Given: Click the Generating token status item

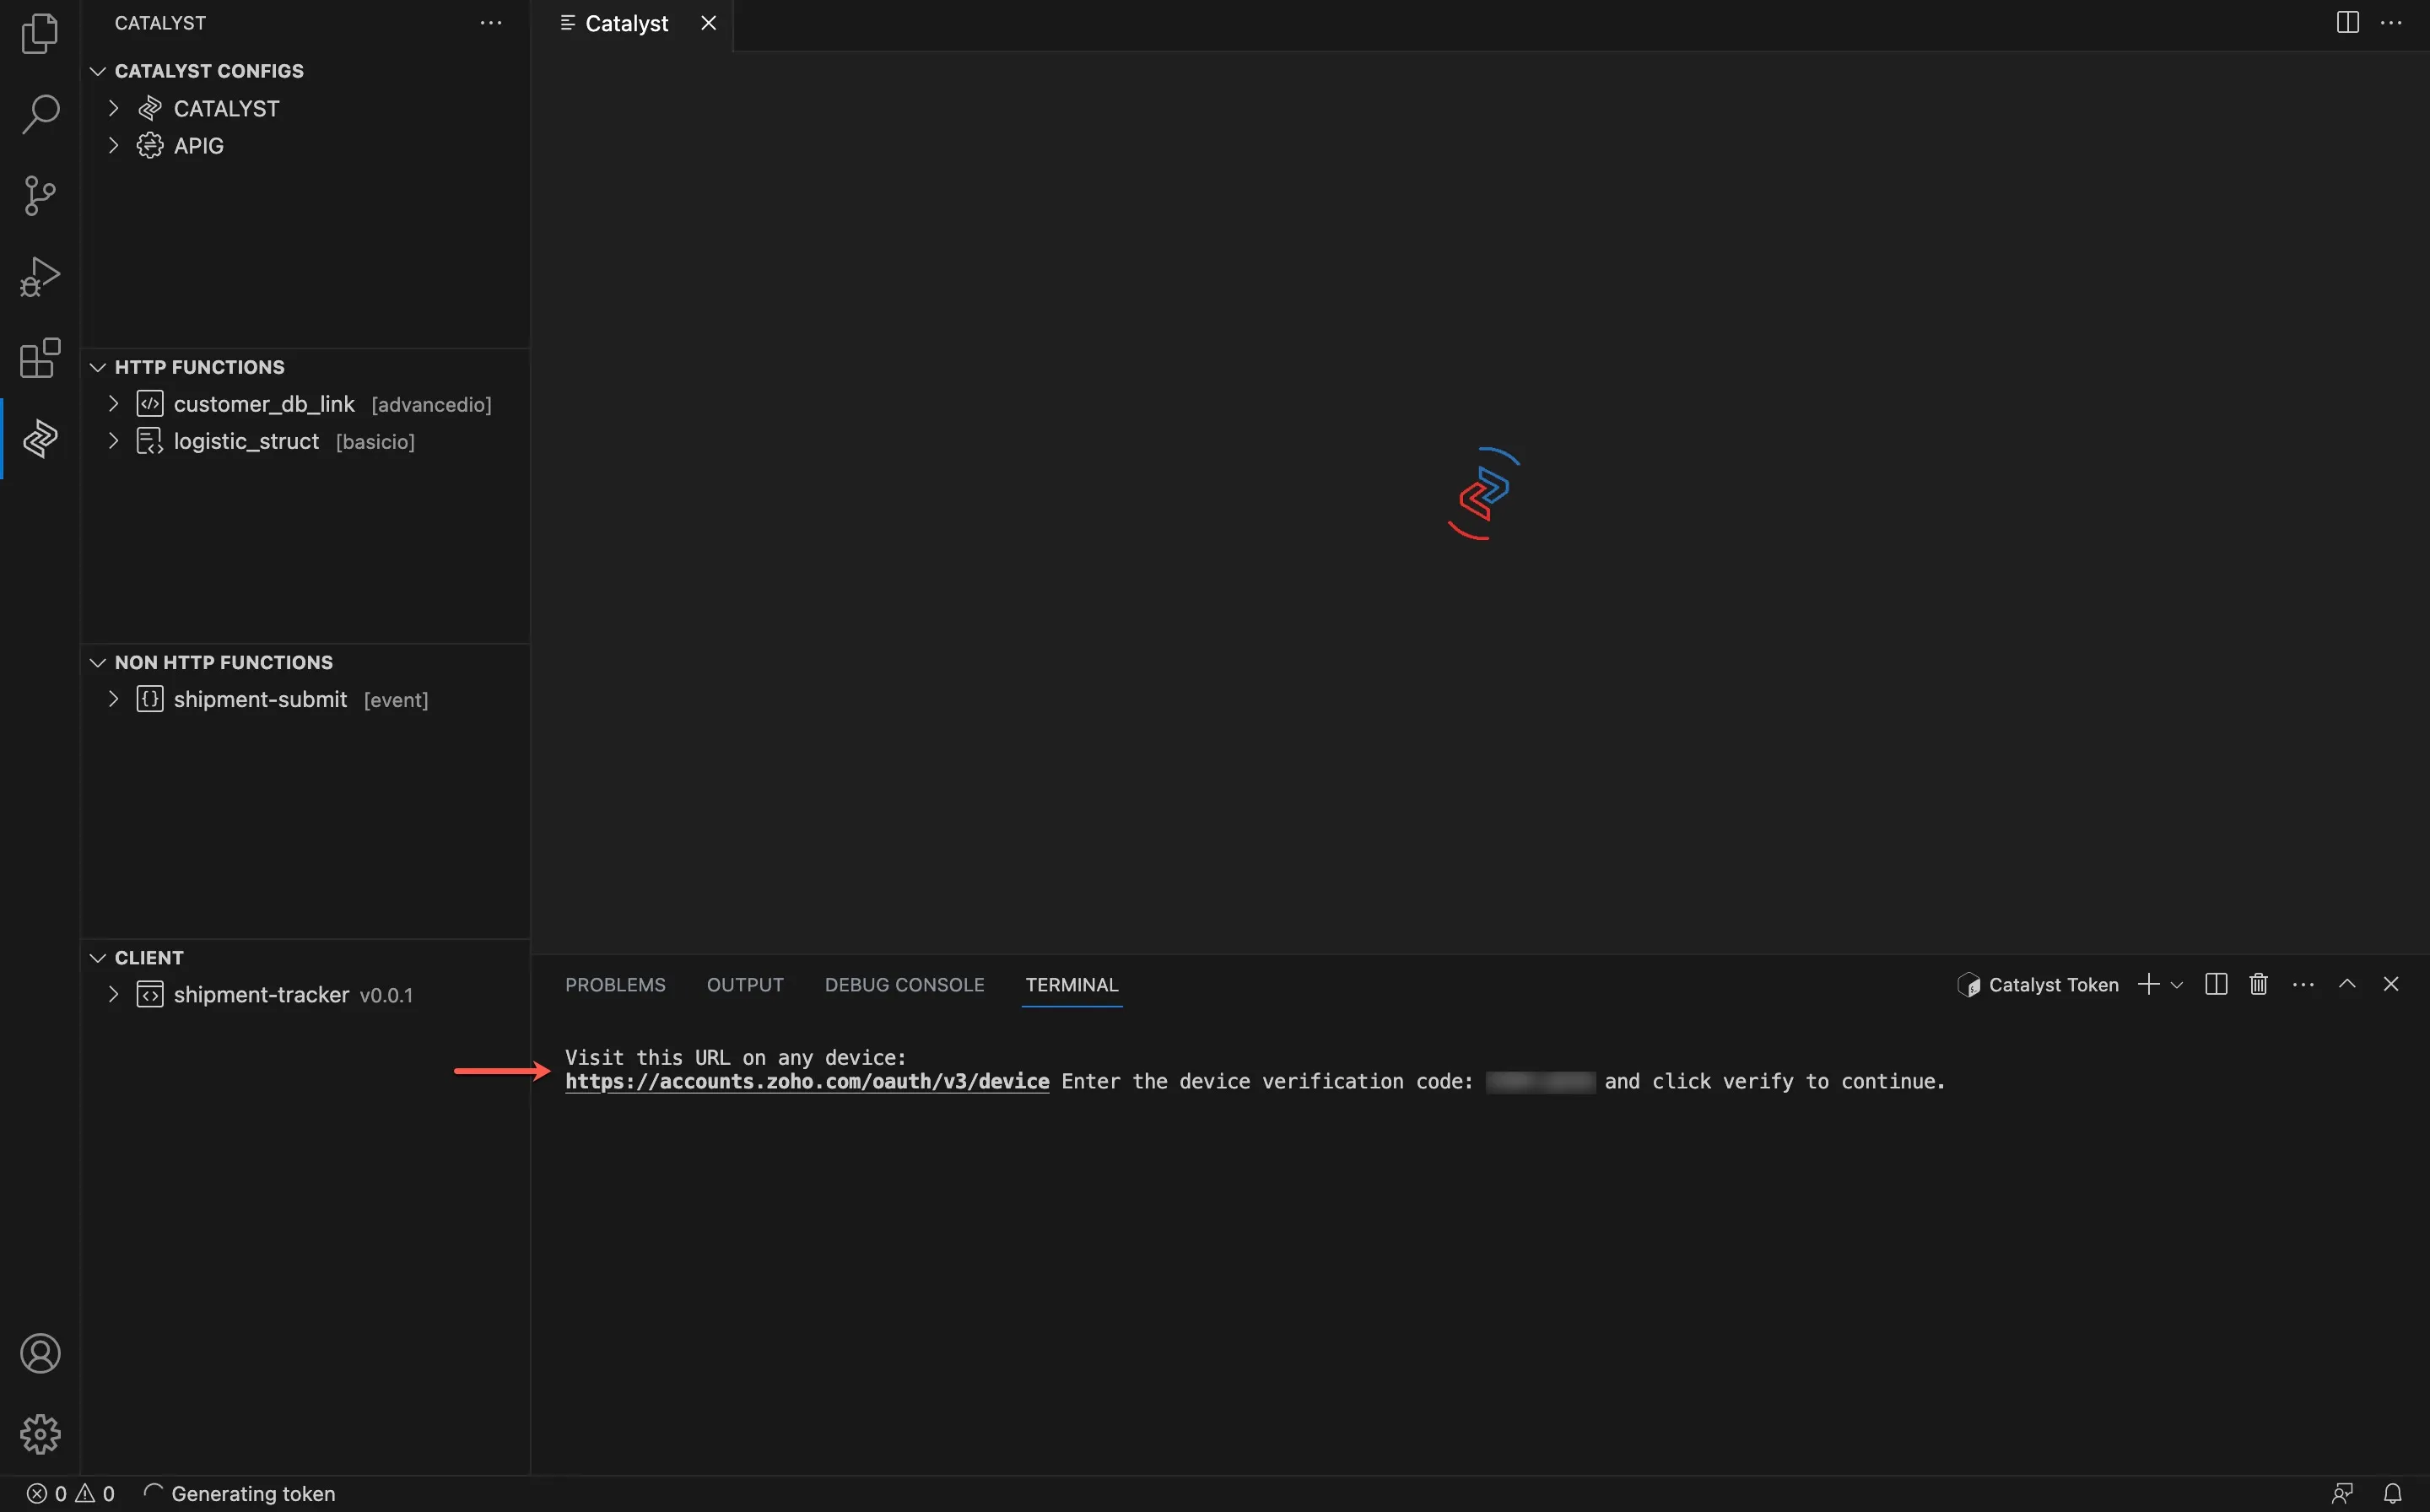Looking at the screenshot, I should 240,1494.
